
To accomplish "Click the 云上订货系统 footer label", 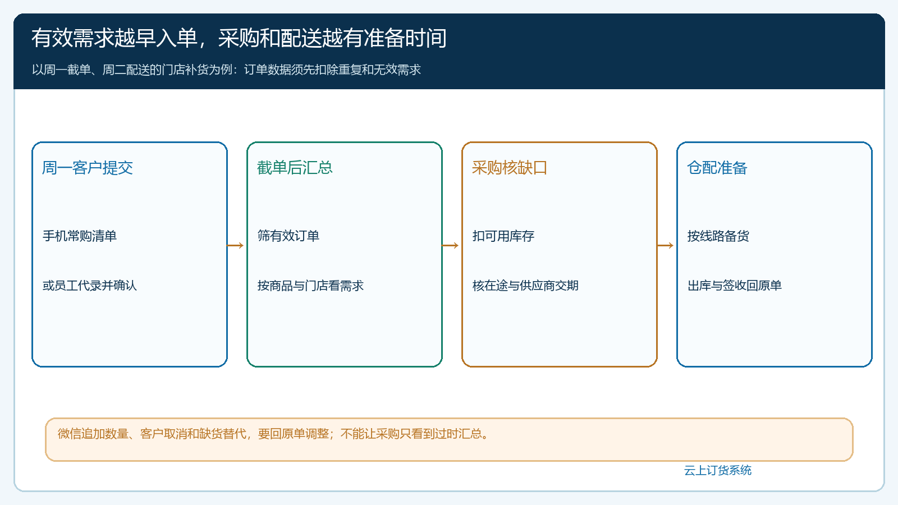I will tap(718, 470).
